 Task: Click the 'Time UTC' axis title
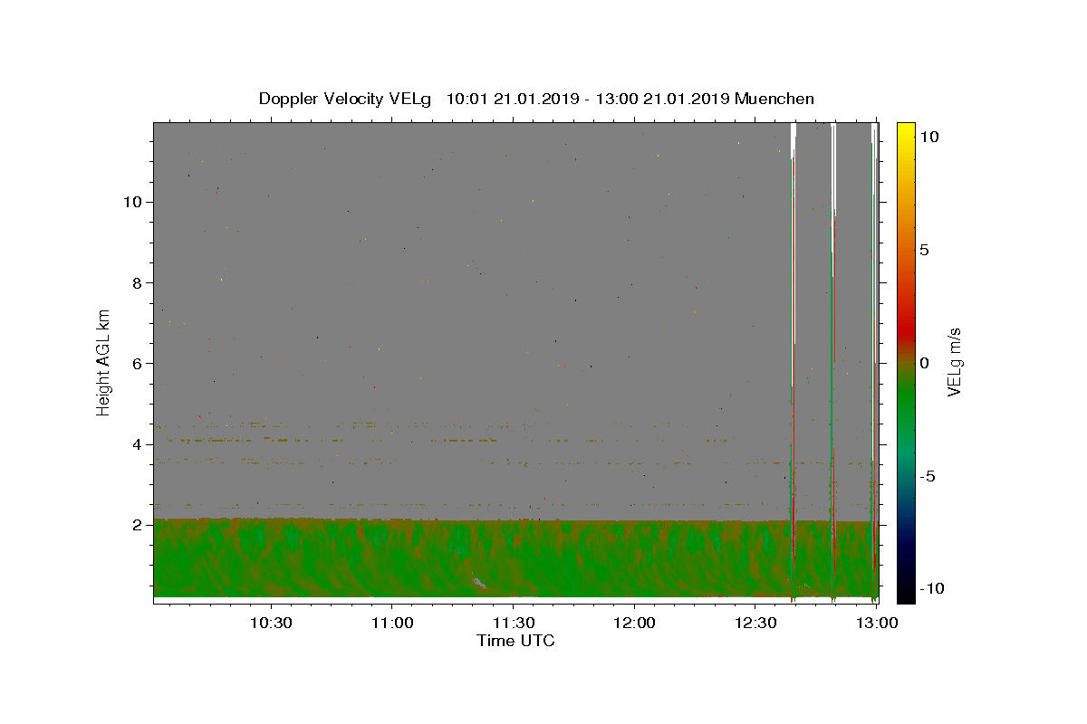[515, 641]
